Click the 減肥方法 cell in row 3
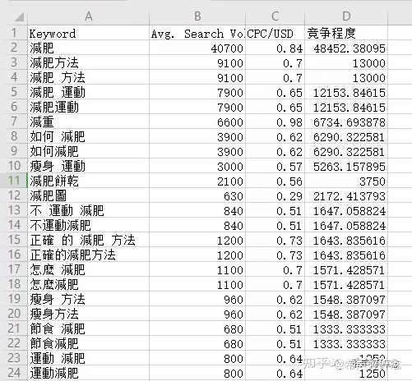The height and width of the screenshot is (381, 412). click(x=88, y=62)
